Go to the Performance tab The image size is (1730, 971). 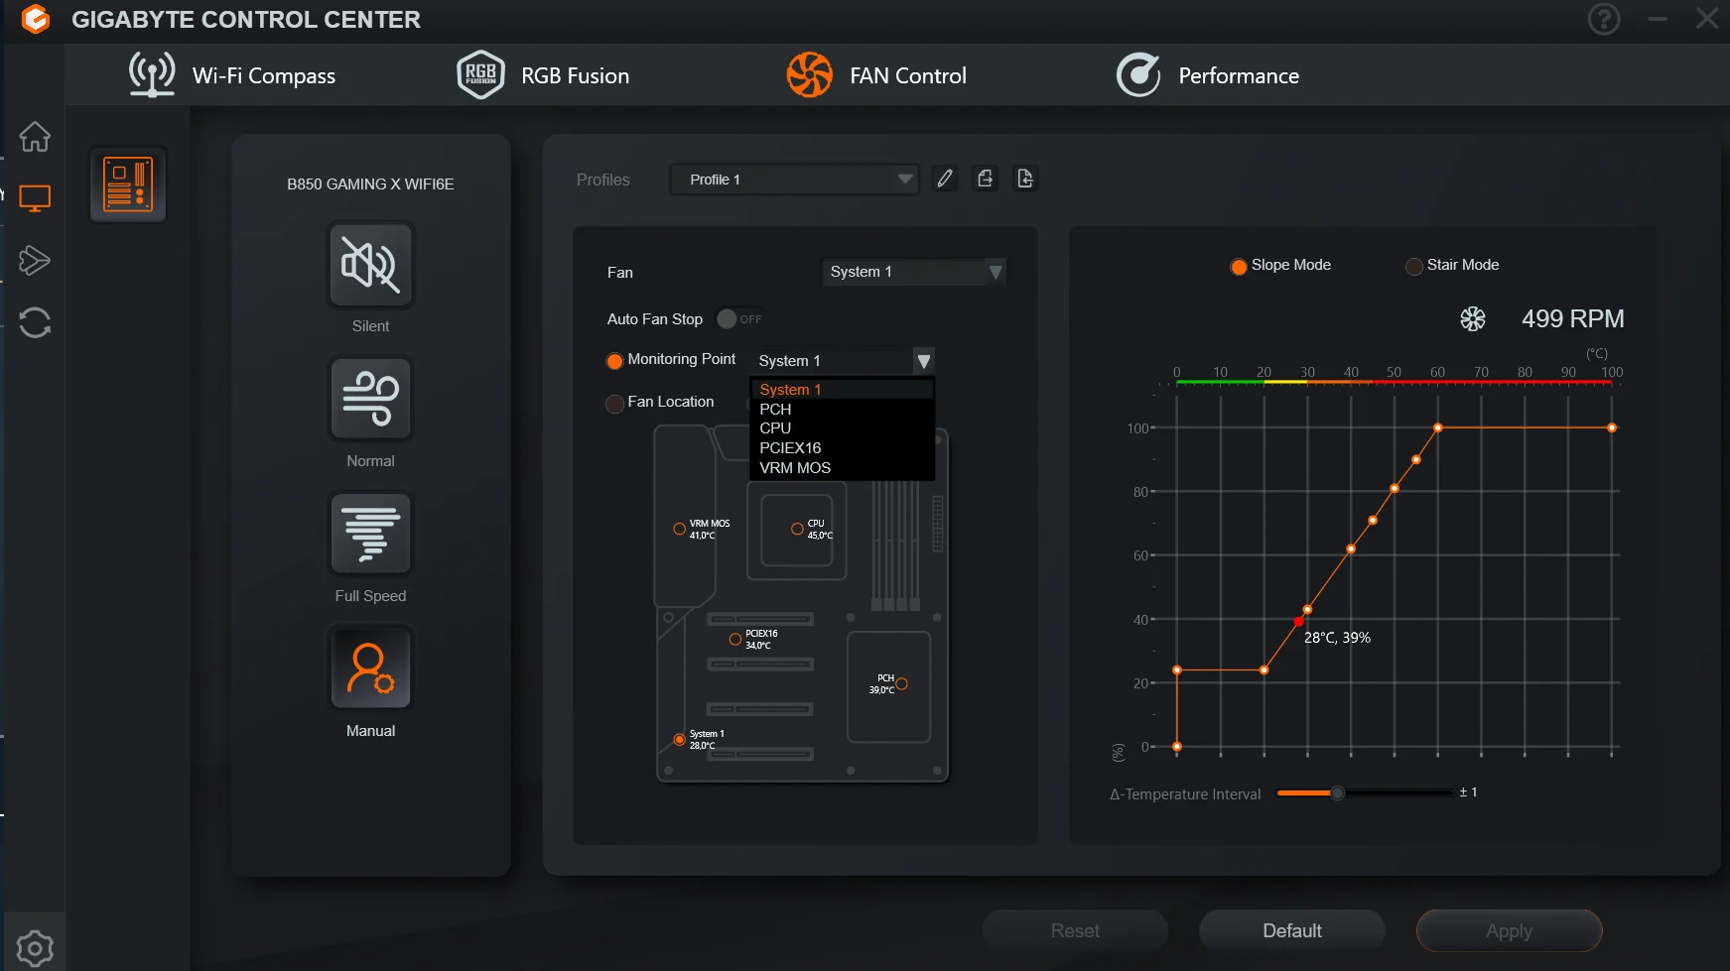point(1207,75)
